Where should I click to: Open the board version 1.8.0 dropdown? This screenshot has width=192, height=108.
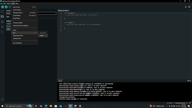8,29
